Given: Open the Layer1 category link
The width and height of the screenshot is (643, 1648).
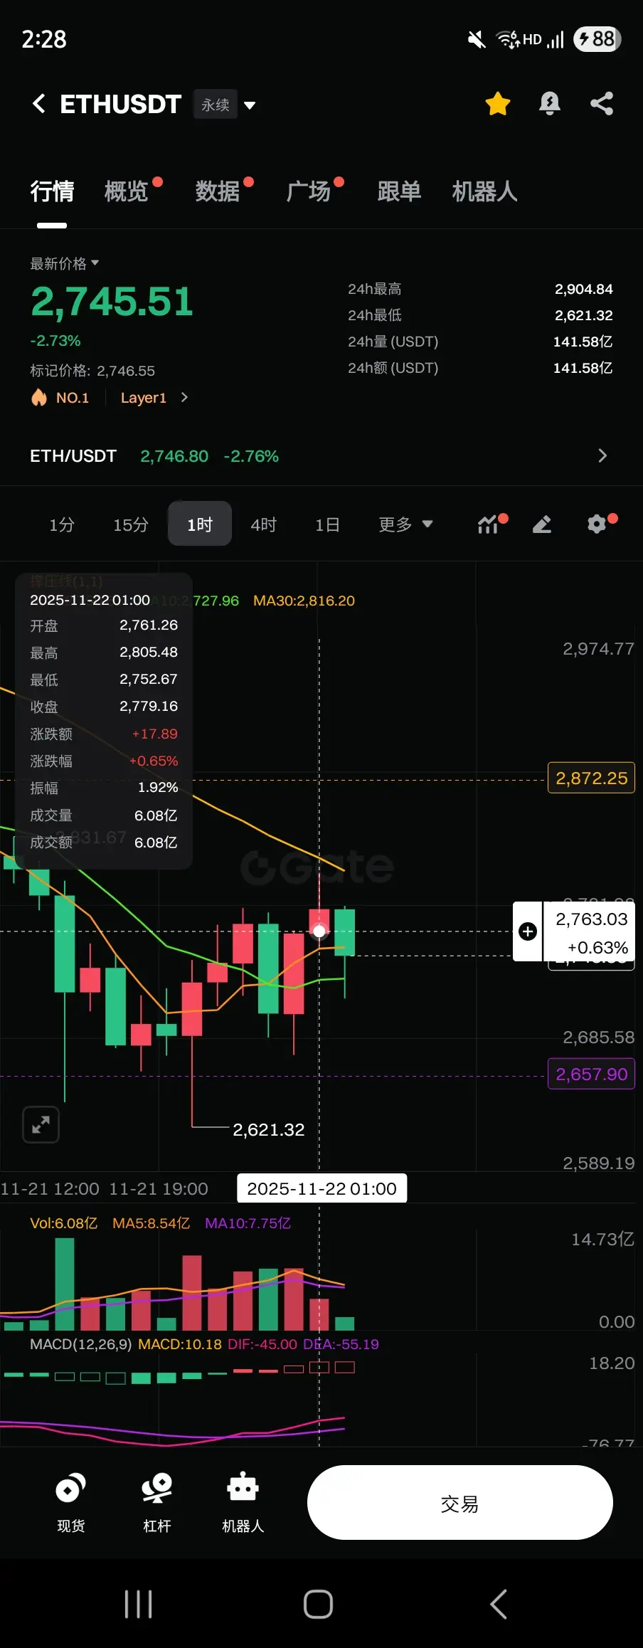Looking at the screenshot, I should [144, 398].
